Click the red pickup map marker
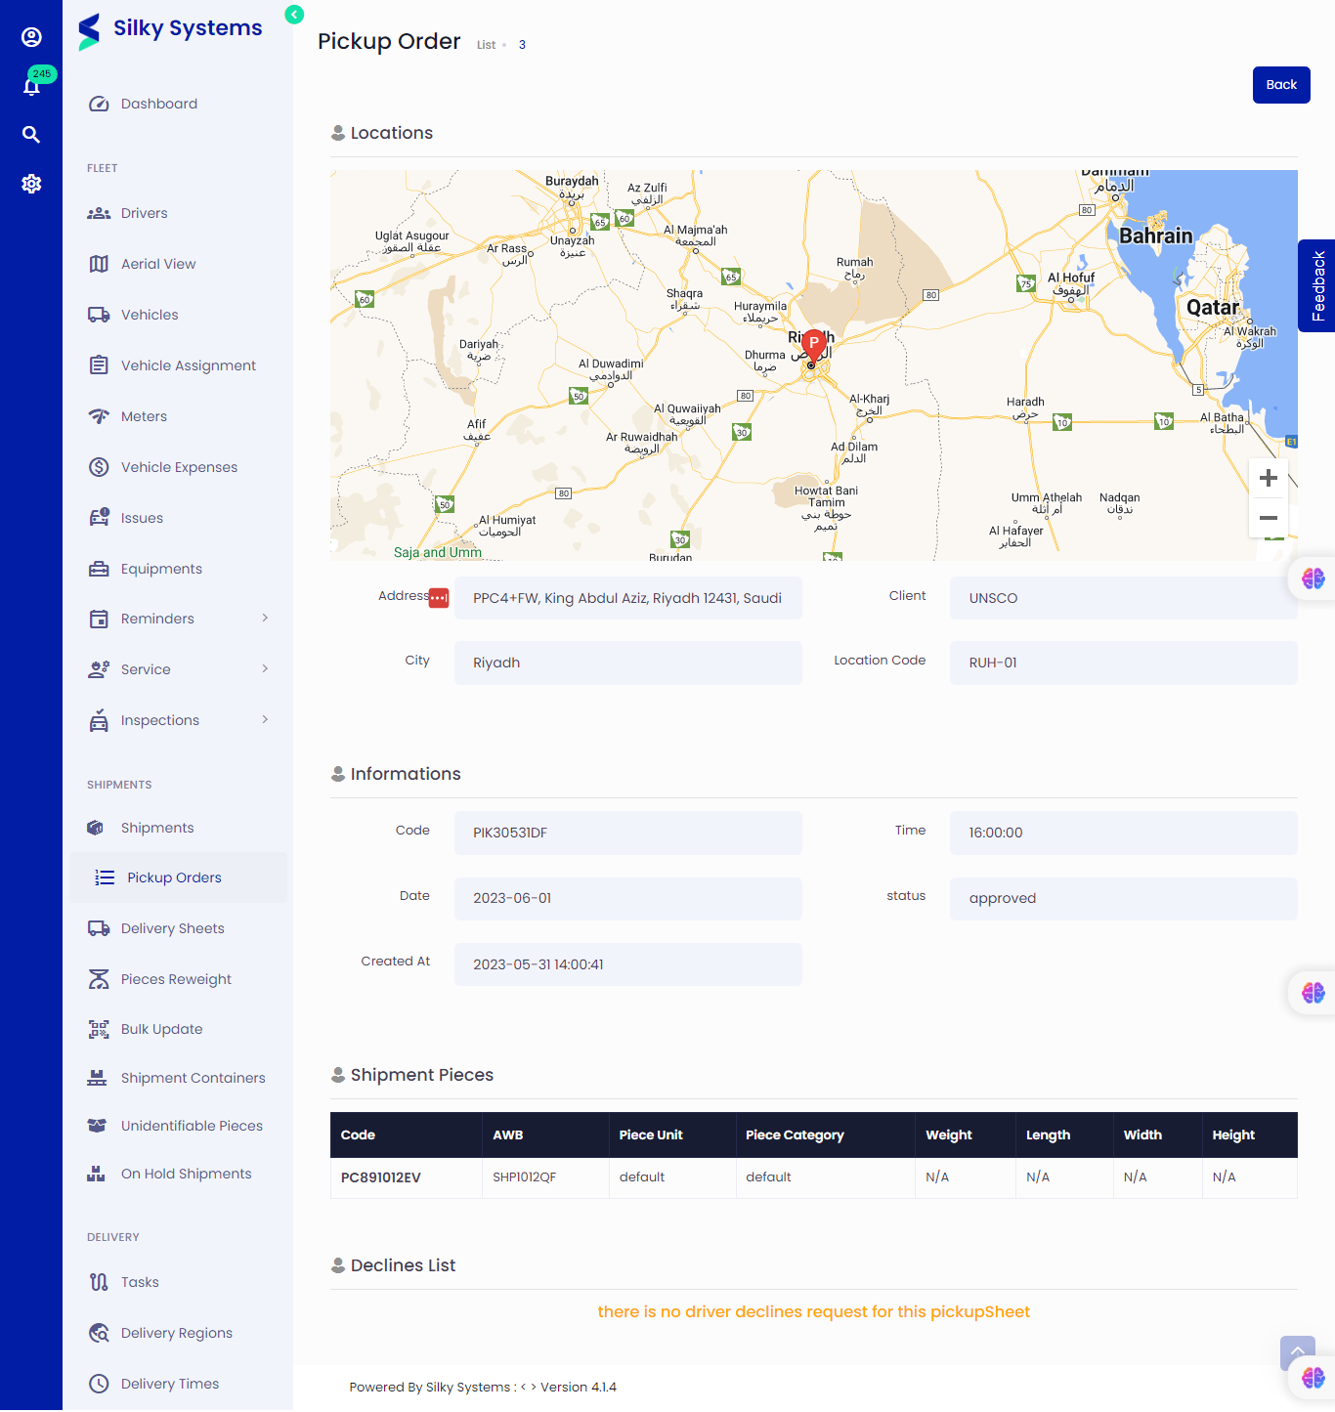This screenshot has height=1412, width=1335. (x=813, y=344)
